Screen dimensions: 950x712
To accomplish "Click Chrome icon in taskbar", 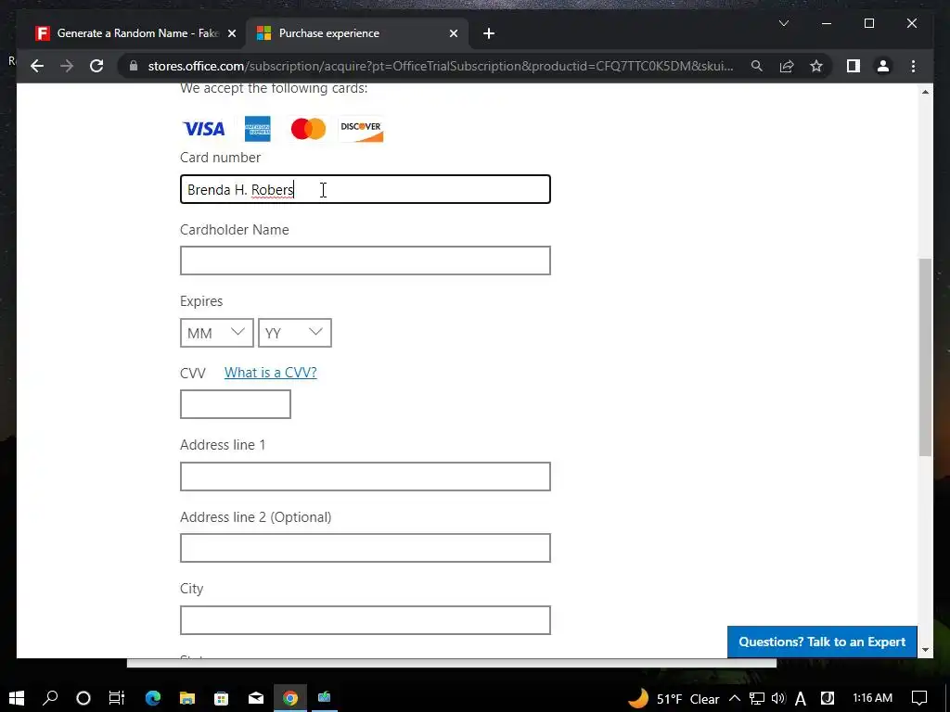I will (290, 698).
